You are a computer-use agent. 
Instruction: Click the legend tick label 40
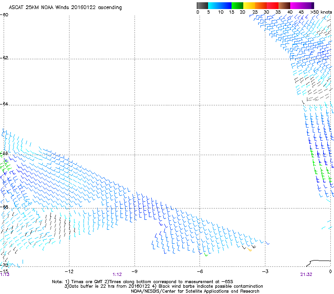(290, 12)
